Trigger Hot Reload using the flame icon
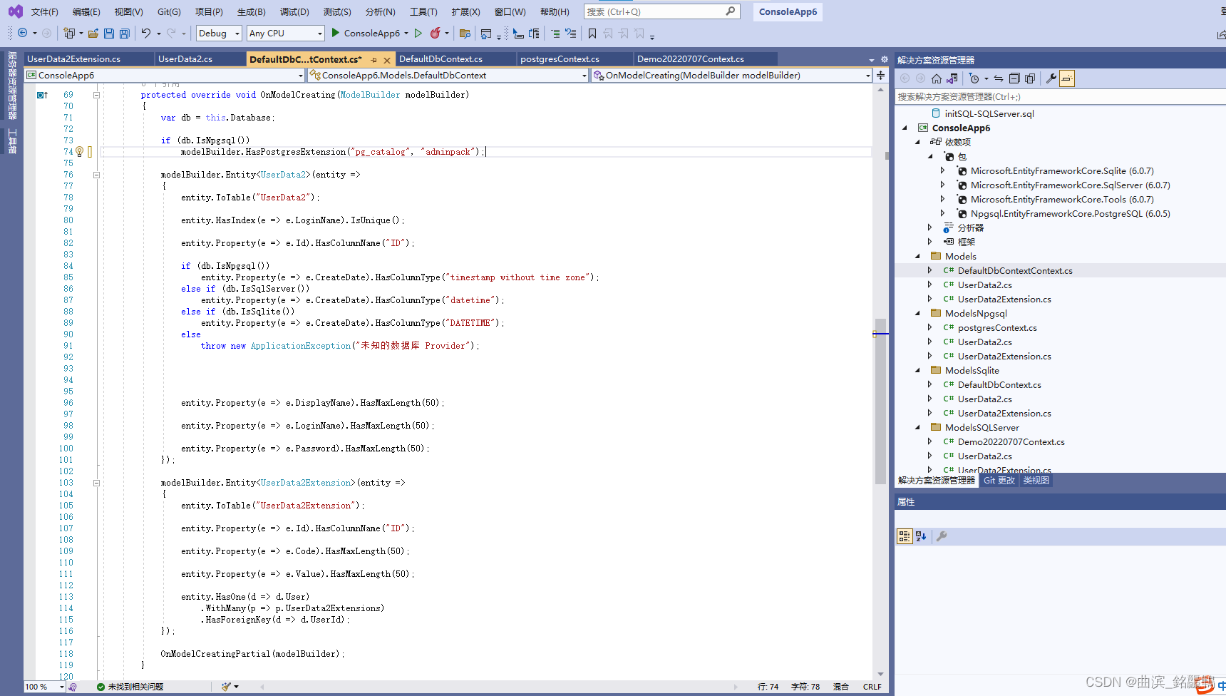1226x696 pixels. 436,33
